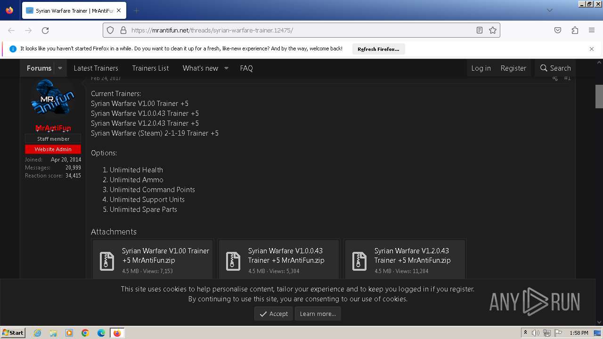Screen dimensions: 603x339
Task: Click the Learn more... cookie button
Action: [318, 314]
